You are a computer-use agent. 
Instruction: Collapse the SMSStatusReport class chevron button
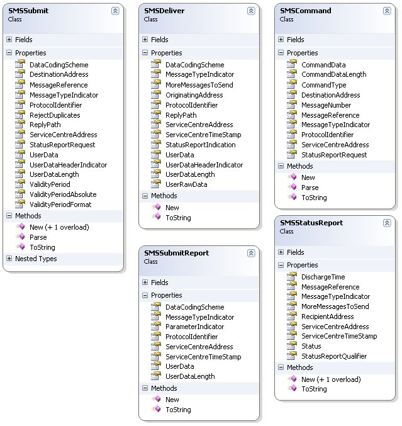387,223
